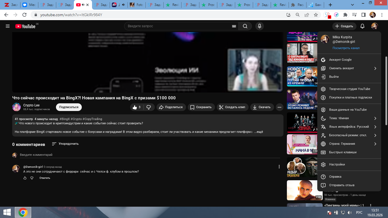388x218 pixels.
Task: Open options menu on Demonik-girl's comment
Action: (x=279, y=167)
